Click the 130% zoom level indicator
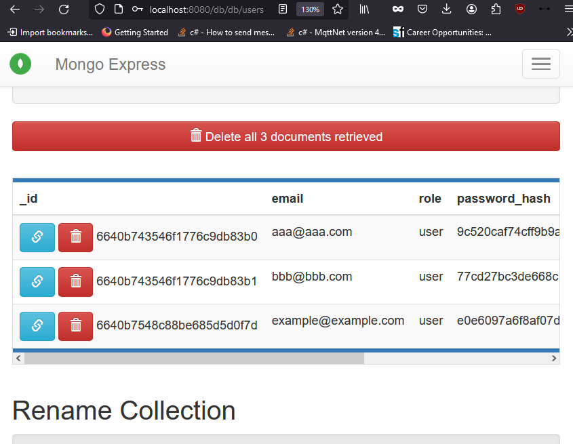 [x=310, y=9]
